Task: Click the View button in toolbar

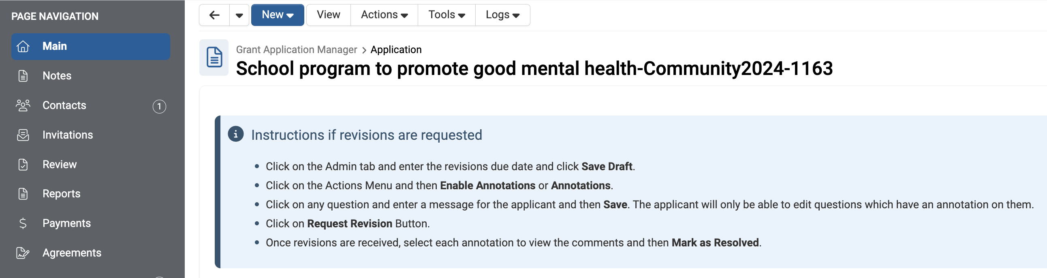Action: [x=329, y=15]
